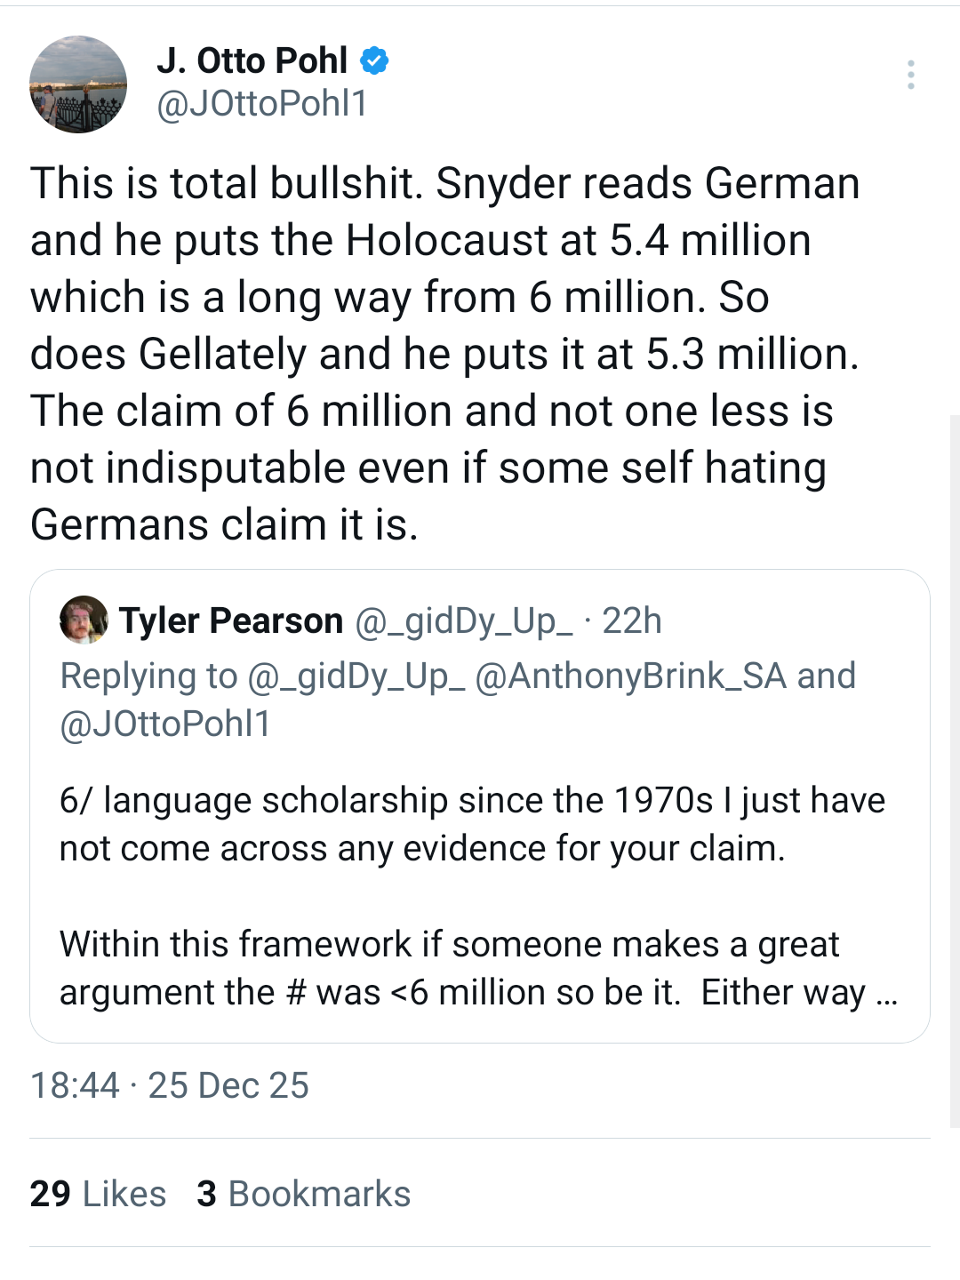The width and height of the screenshot is (960, 1280).
Task: Click the blue verified badge icon
Action: (x=374, y=60)
